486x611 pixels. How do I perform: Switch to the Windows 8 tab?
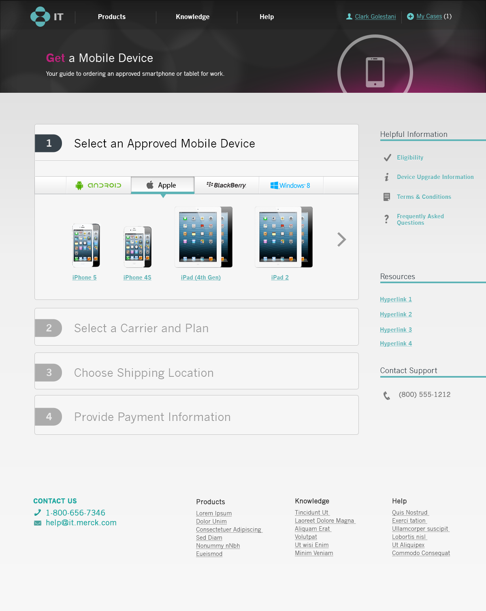coord(291,185)
